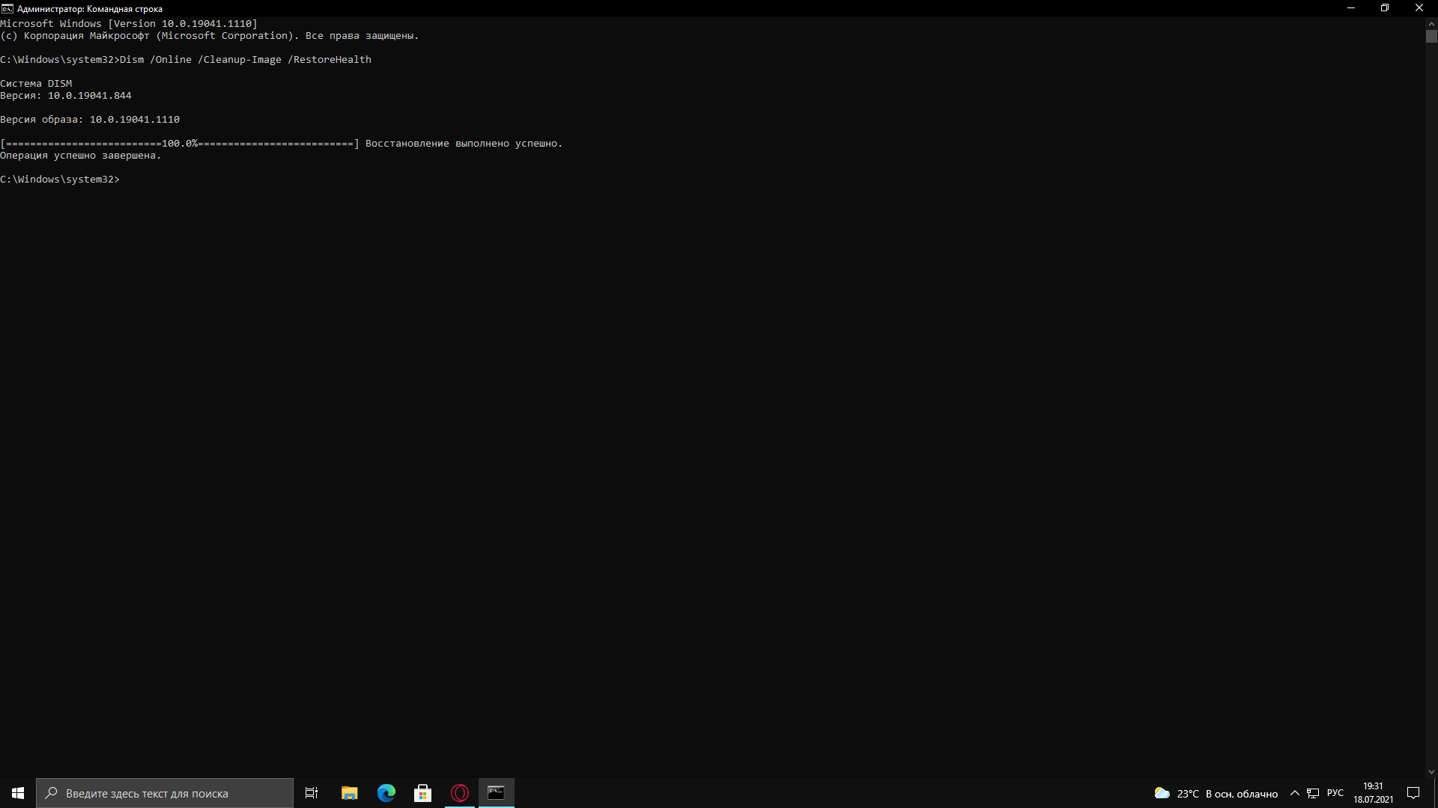The width and height of the screenshot is (1438, 808).
Task: Minimize the Command Prompt window
Action: (x=1351, y=8)
